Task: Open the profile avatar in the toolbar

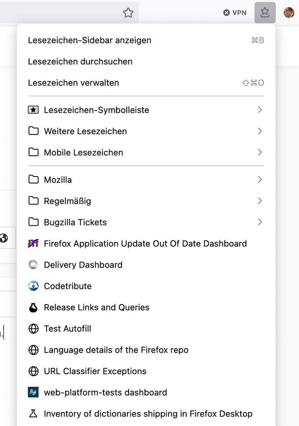Action: point(289,13)
